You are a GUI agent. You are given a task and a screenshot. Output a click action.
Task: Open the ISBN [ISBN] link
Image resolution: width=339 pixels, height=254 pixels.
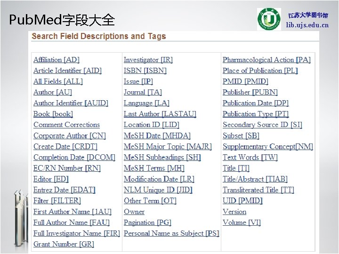pyautogui.click(x=145, y=71)
